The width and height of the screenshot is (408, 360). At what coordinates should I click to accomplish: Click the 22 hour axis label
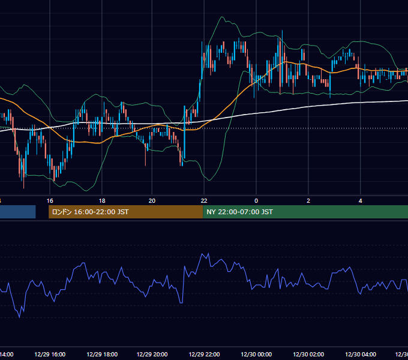pos(204,201)
